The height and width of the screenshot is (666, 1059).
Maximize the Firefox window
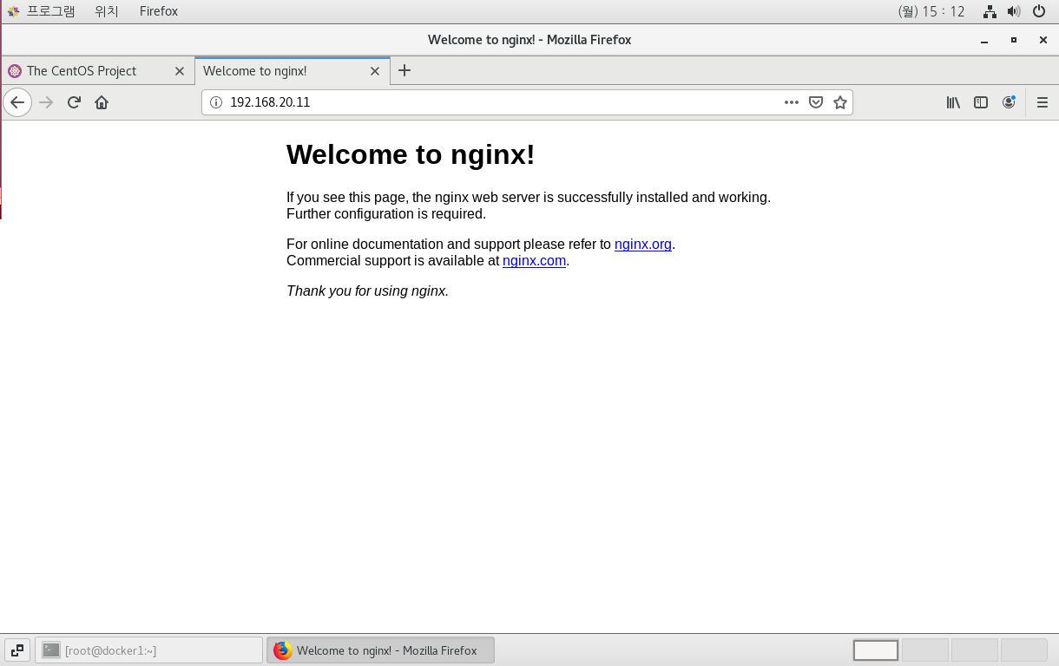click(1014, 40)
